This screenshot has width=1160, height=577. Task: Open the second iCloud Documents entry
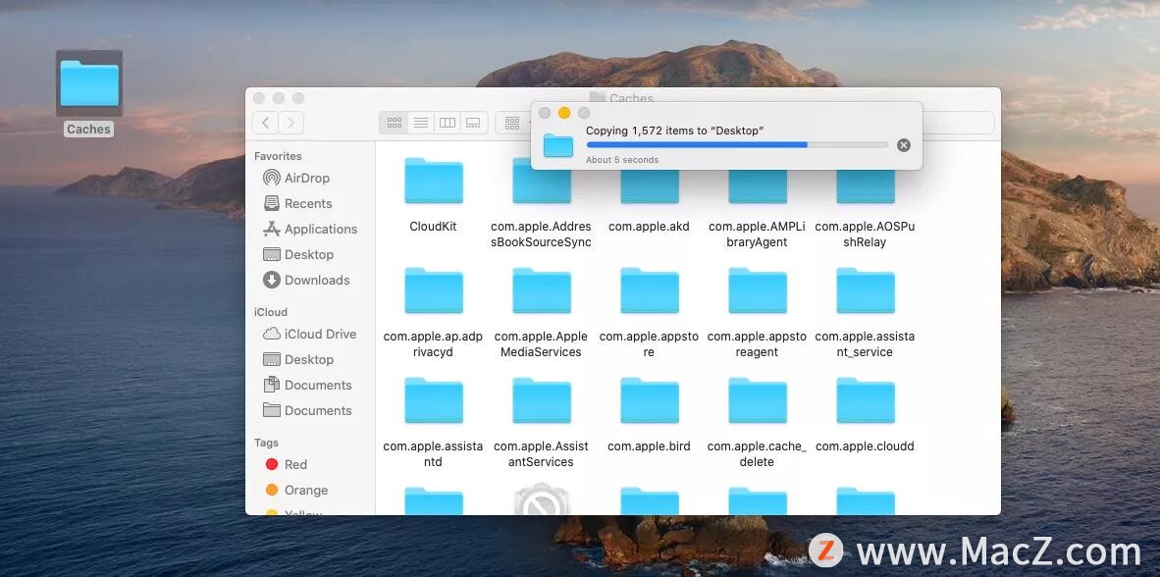coord(307,410)
